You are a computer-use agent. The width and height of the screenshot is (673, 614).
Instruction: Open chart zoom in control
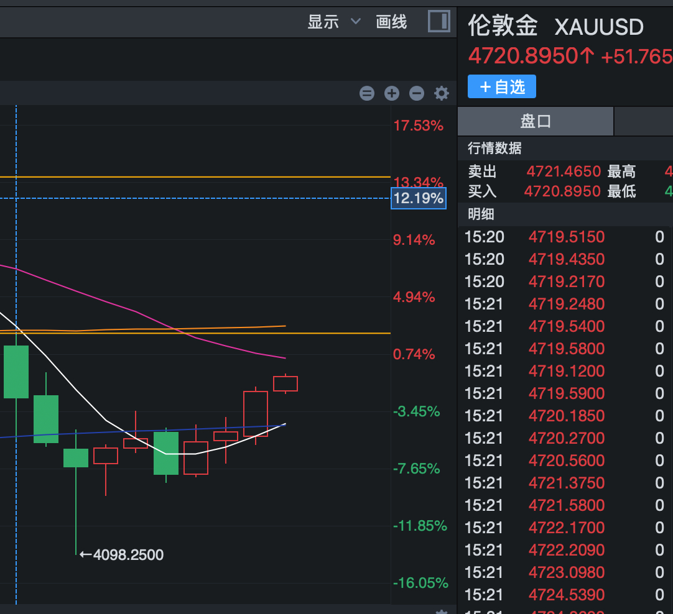(392, 93)
